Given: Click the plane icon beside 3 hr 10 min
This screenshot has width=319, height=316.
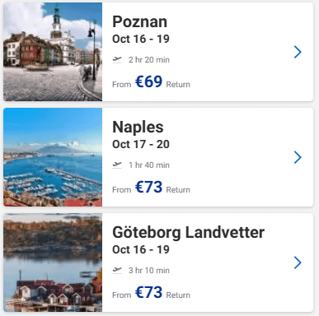Looking at the screenshot, I should [117, 270].
